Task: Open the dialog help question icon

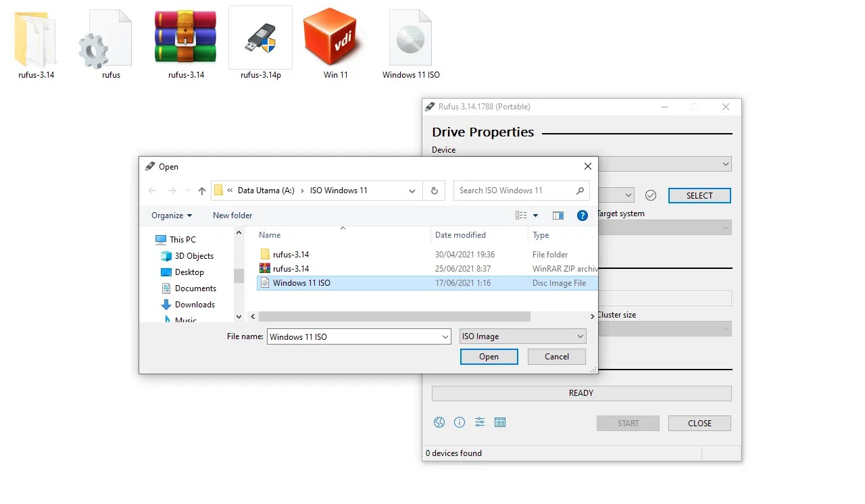Action: click(582, 216)
